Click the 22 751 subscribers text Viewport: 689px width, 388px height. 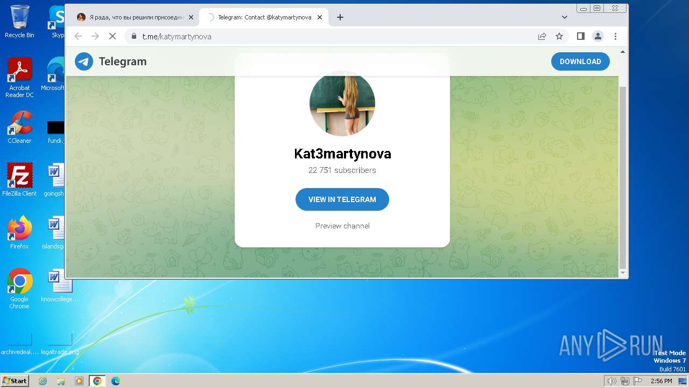point(342,170)
